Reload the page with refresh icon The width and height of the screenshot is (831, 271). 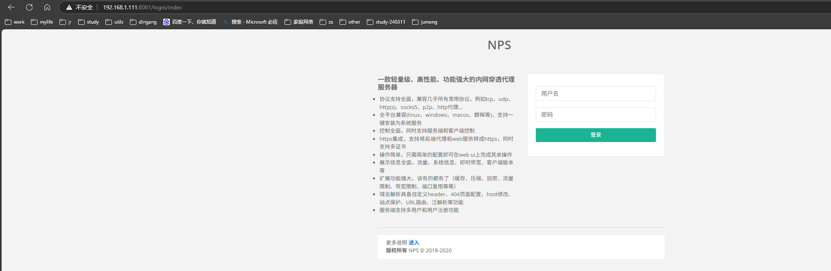29,7
